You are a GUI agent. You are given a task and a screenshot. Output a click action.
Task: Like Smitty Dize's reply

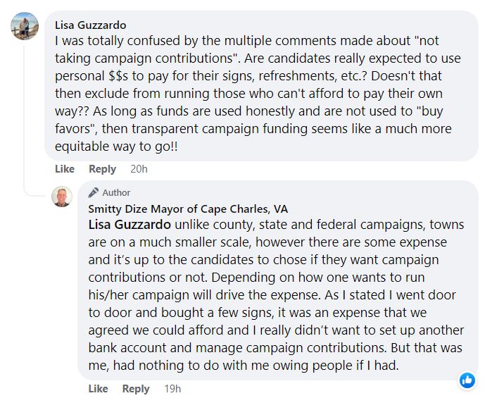coord(98,388)
